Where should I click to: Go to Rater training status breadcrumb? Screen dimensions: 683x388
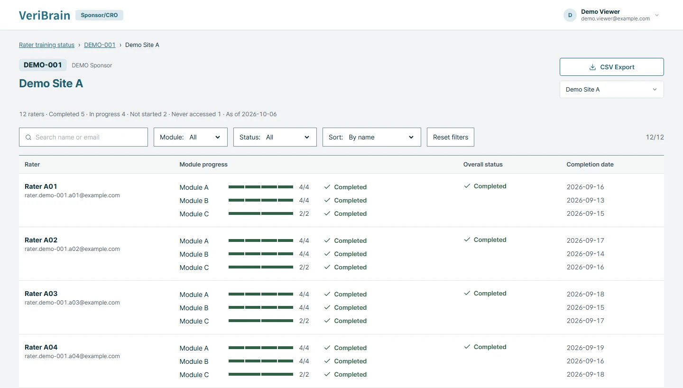coord(46,45)
